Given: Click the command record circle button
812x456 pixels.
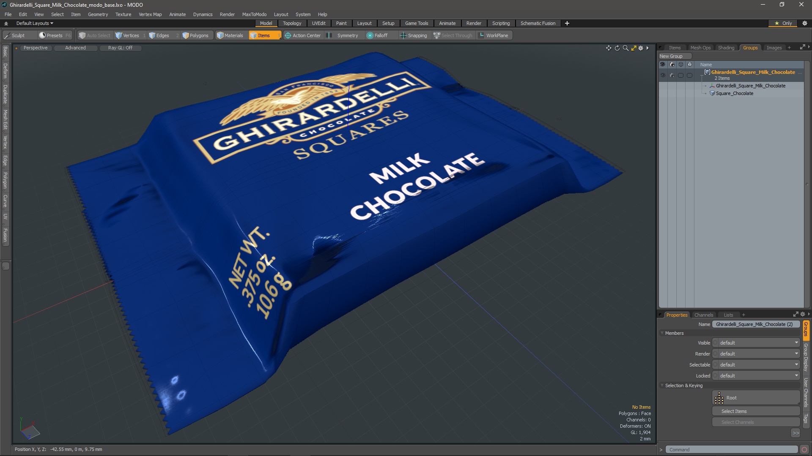Looking at the screenshot, I should pyautogui.click(x=804, y=450).
